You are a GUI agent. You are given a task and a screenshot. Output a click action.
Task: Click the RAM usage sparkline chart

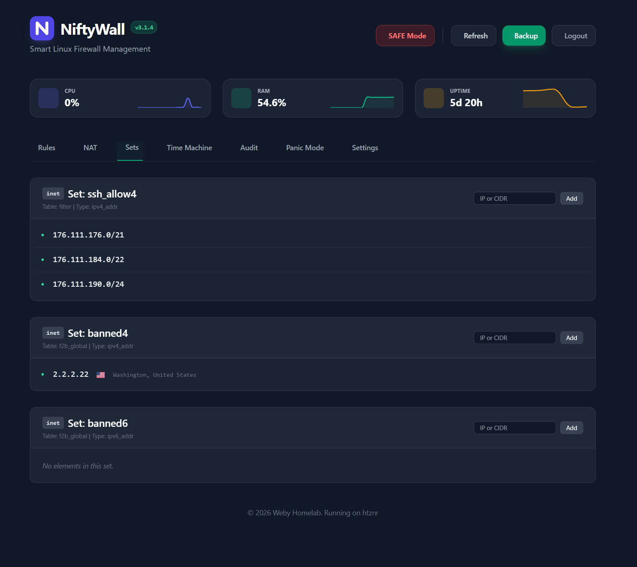(362, 102)
